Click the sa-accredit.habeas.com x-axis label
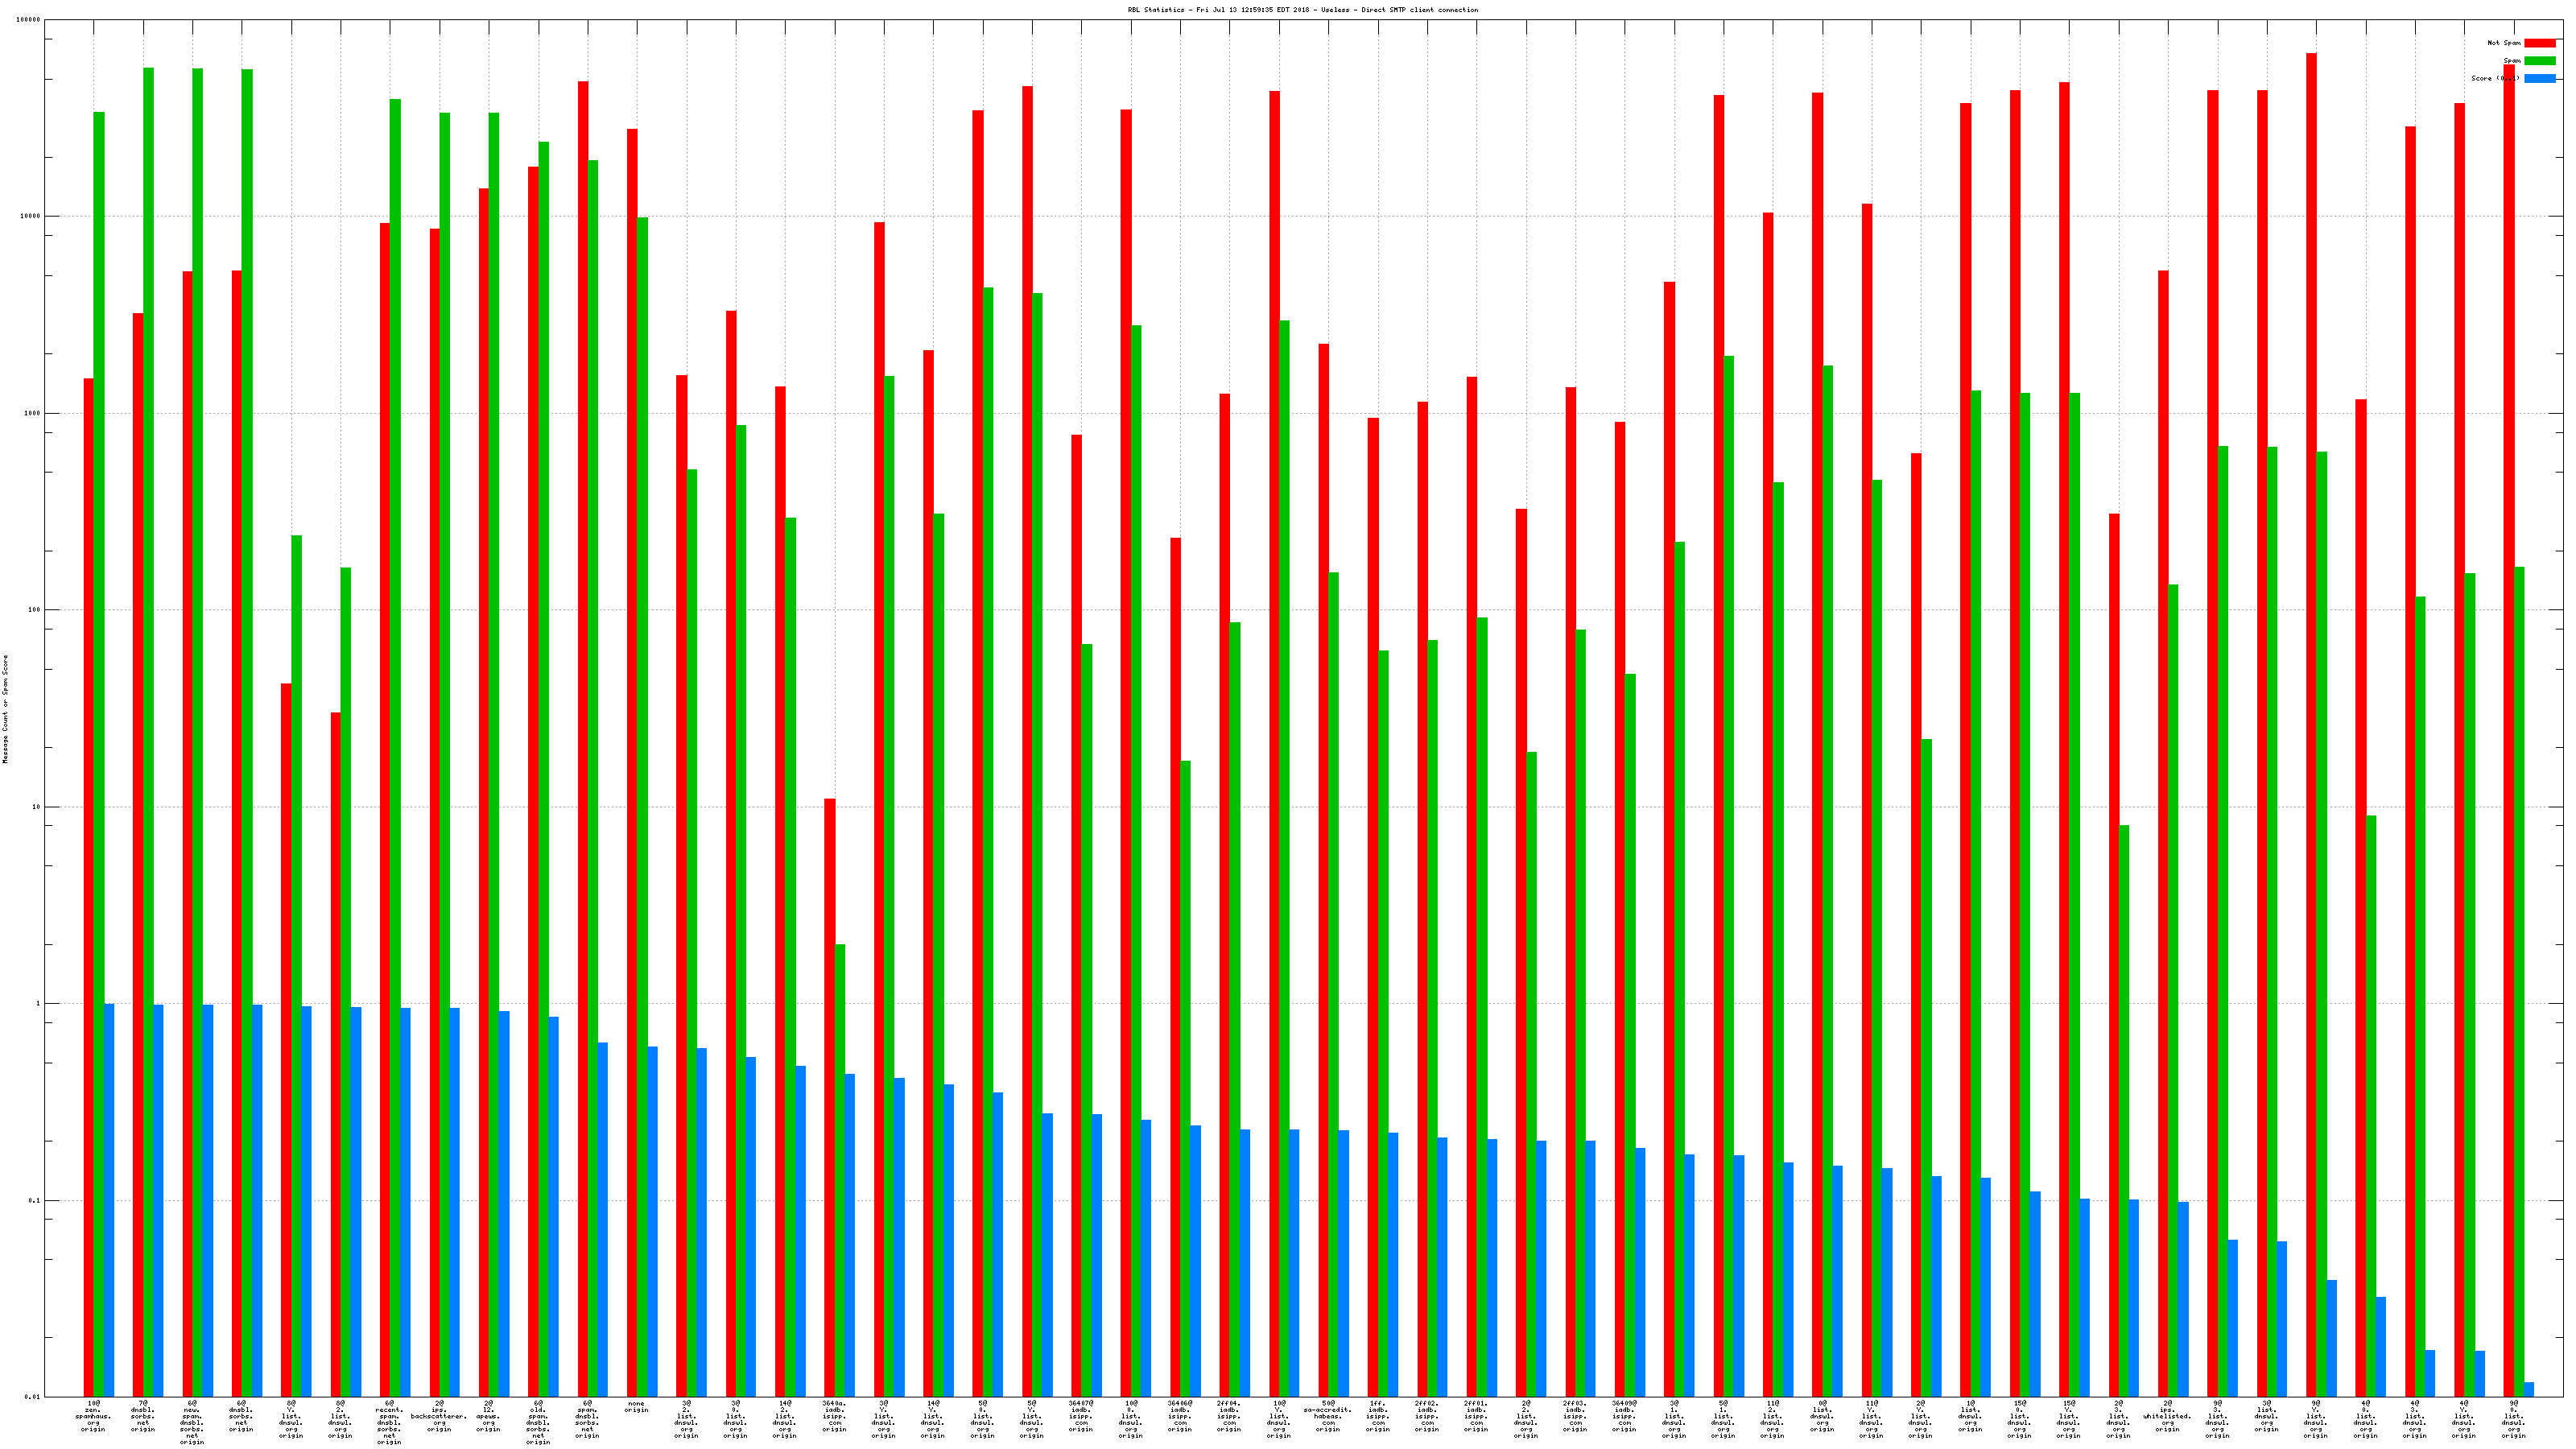 (1327, 1417)
